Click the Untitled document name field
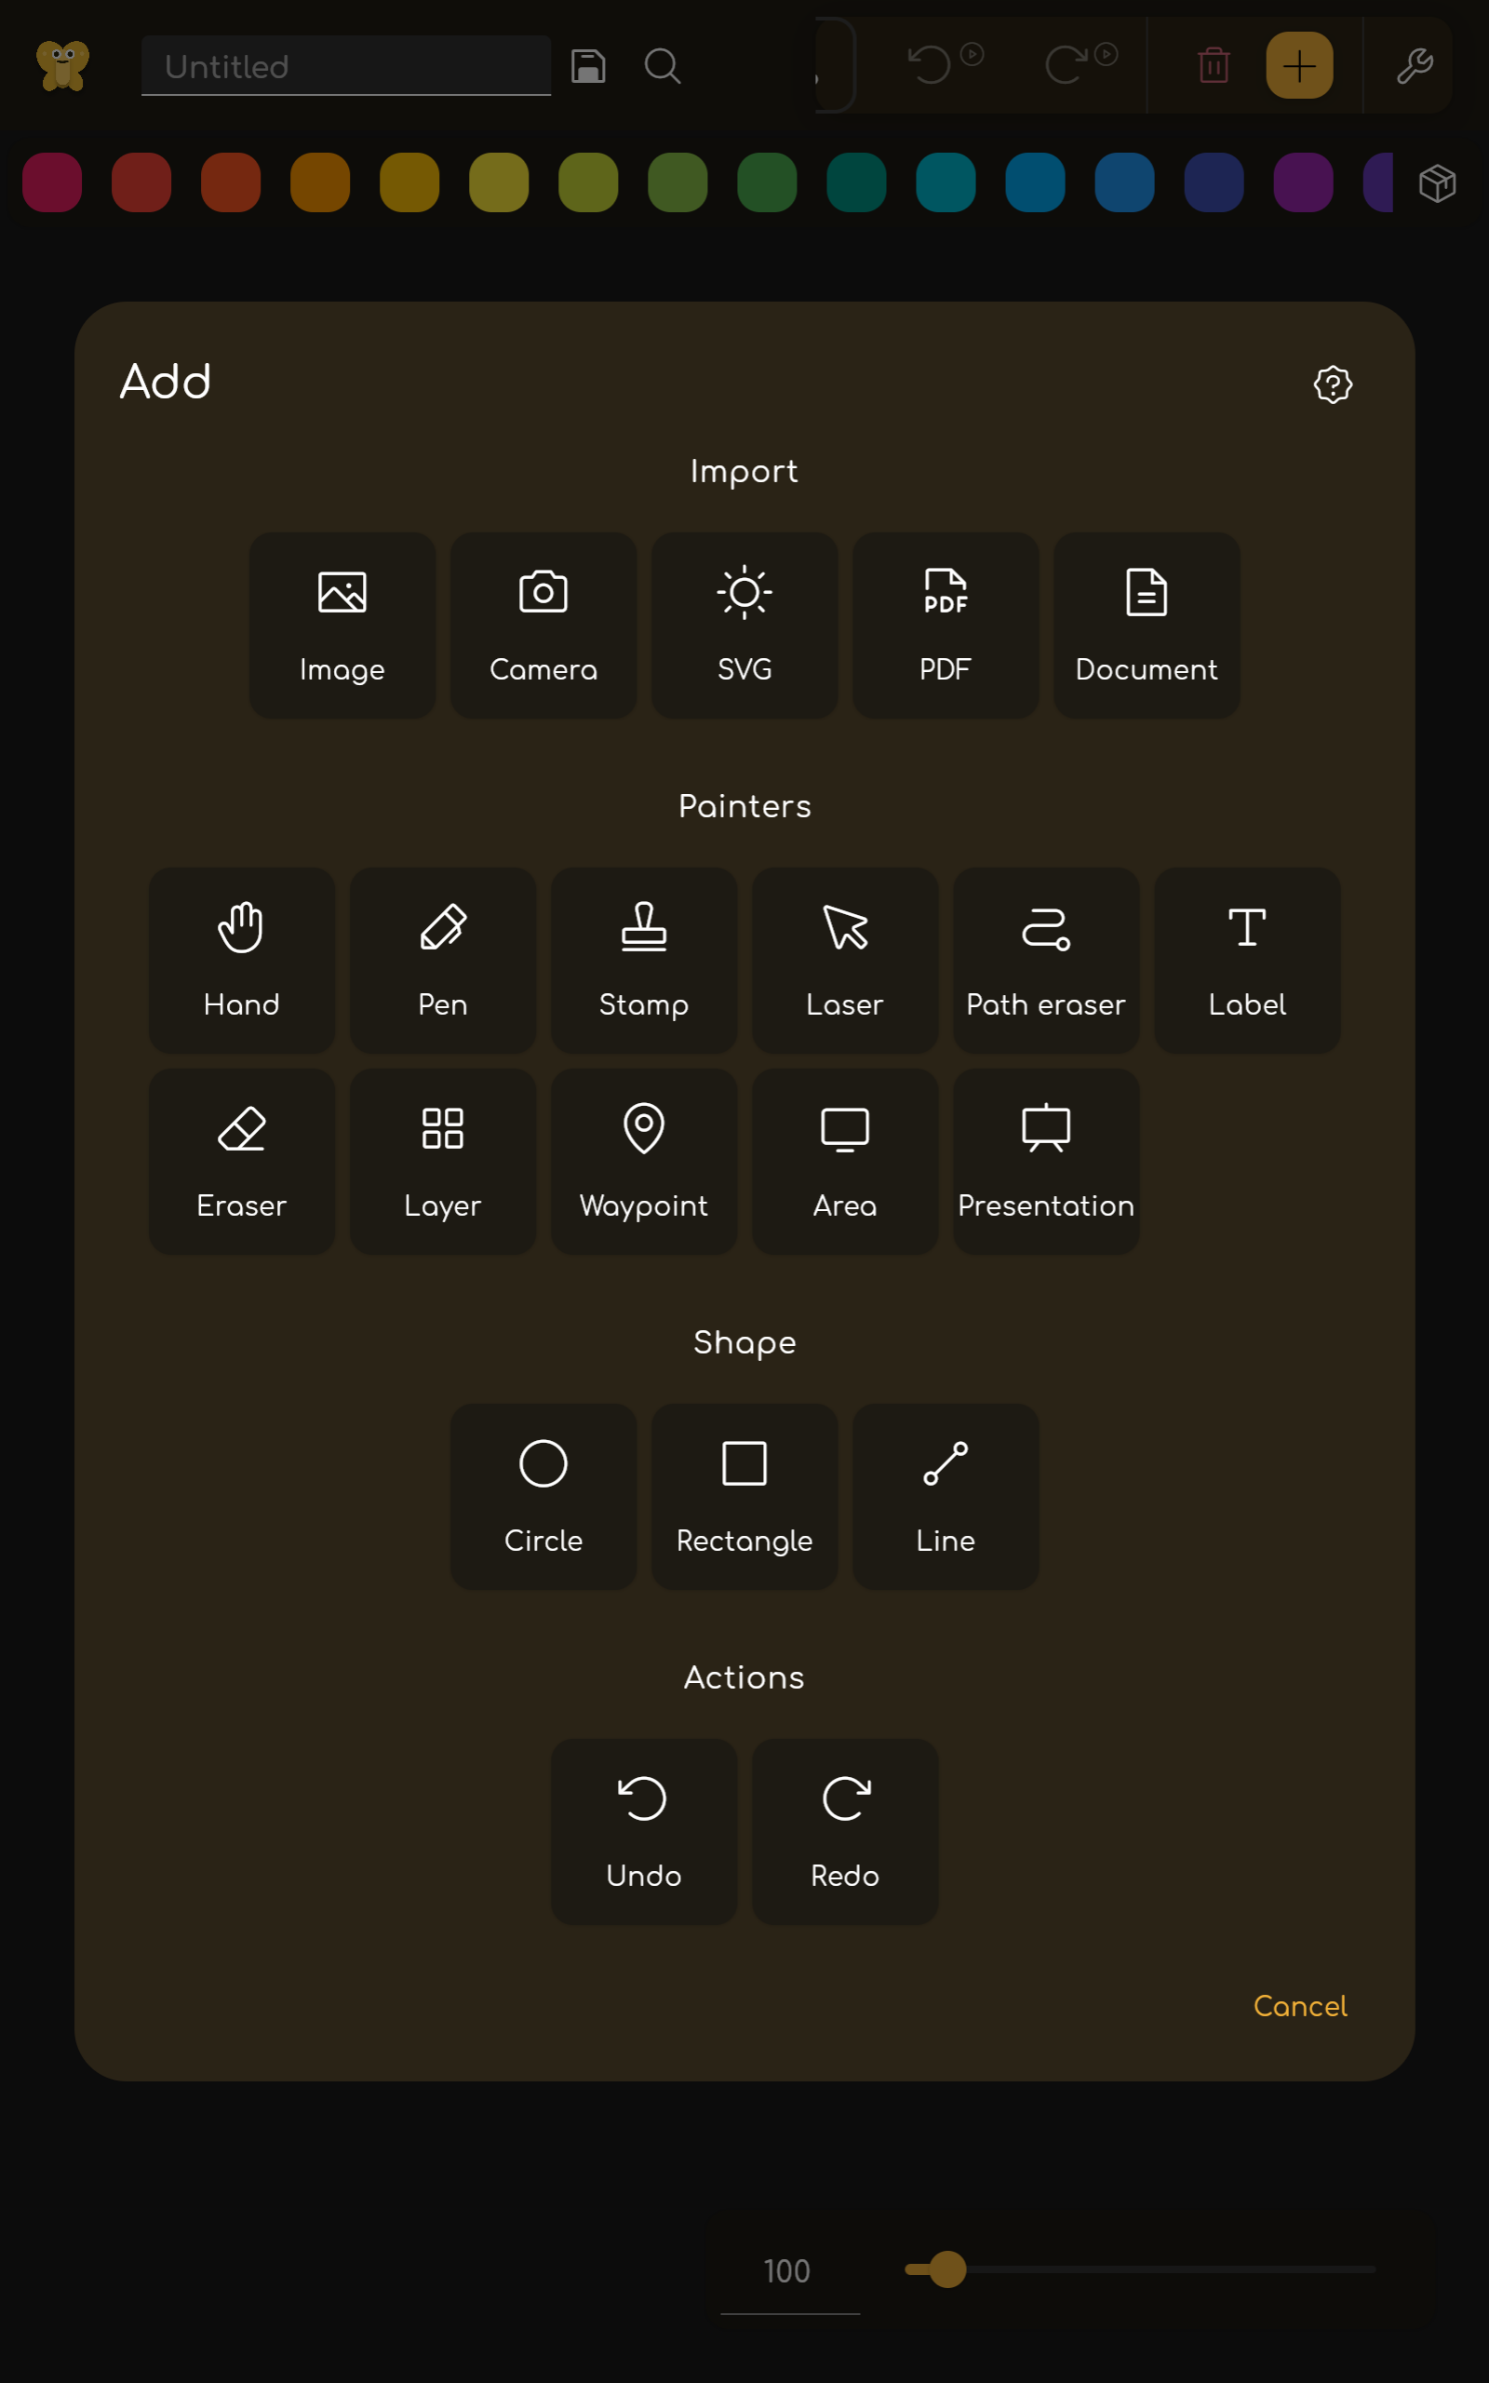Screen dimensions: 1489x2383 [345, 66]
